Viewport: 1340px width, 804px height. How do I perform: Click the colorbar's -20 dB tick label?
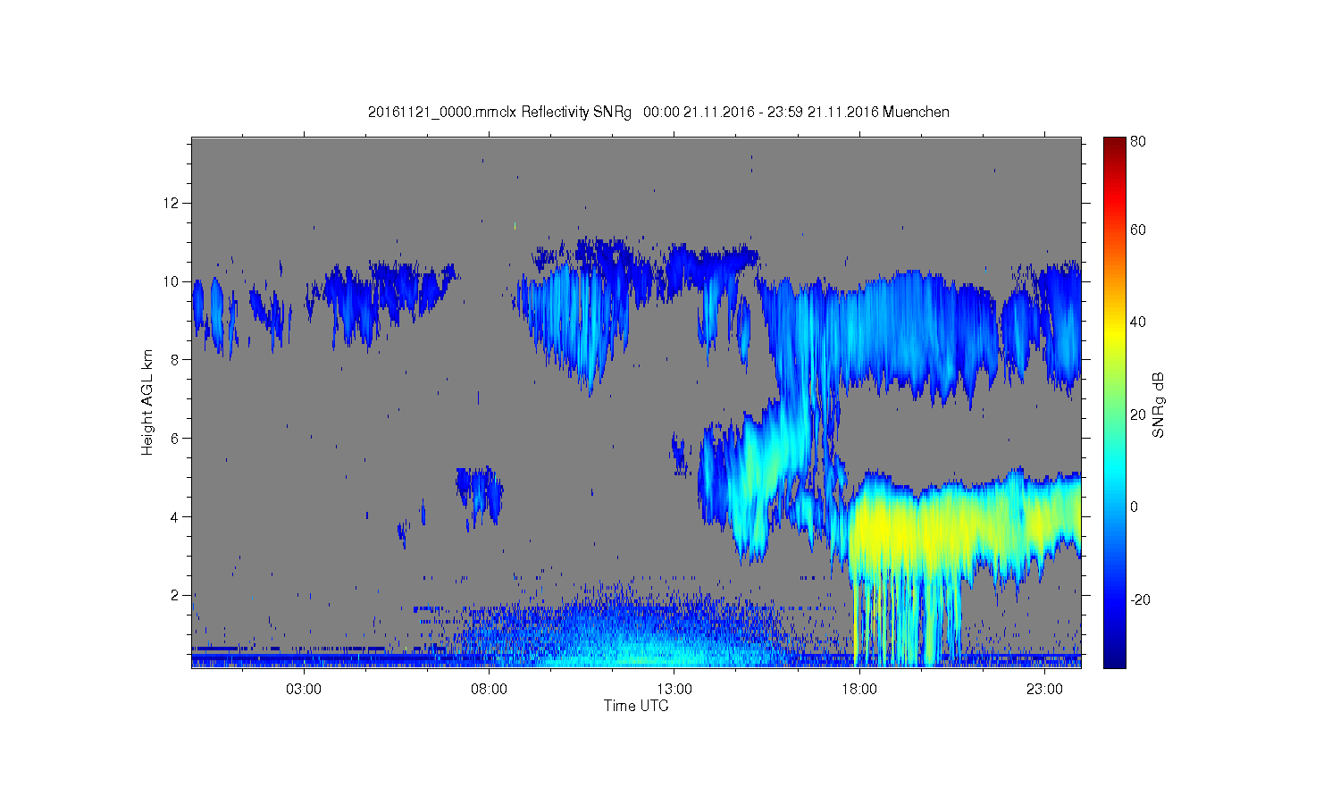pyautogui.click(x=1140, y=599)
